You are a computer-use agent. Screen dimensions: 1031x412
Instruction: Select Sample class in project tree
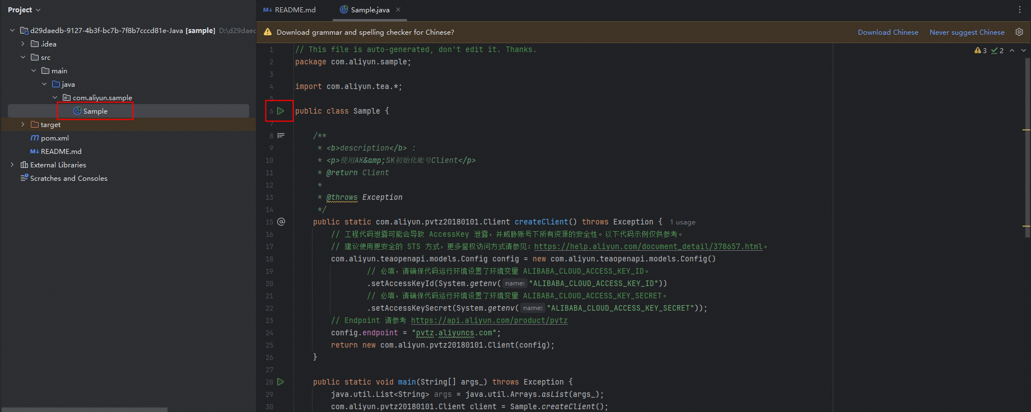pos(128,111)
